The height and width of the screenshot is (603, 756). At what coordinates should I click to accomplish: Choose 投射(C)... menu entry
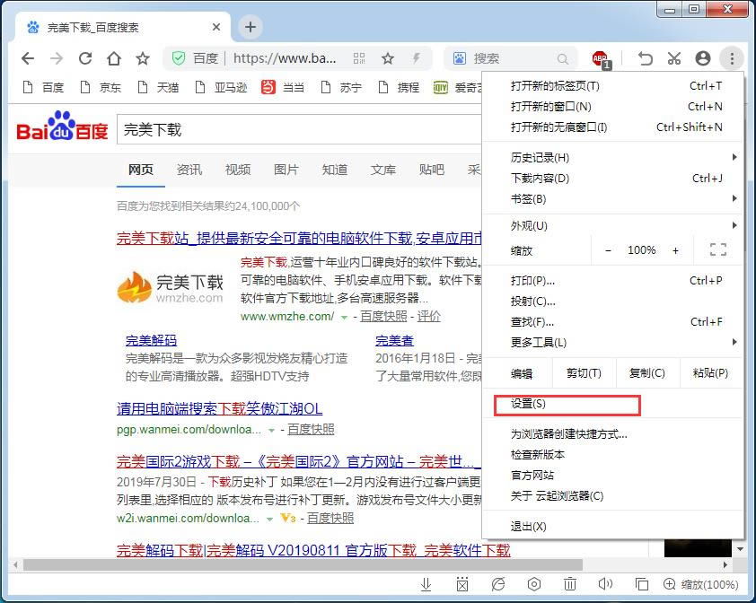coord(612,301)
